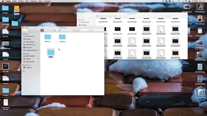207x116 pixels.
Task: Select file IMG_4508.CR2
Action: pyautogui.click(x=117, y=22)
